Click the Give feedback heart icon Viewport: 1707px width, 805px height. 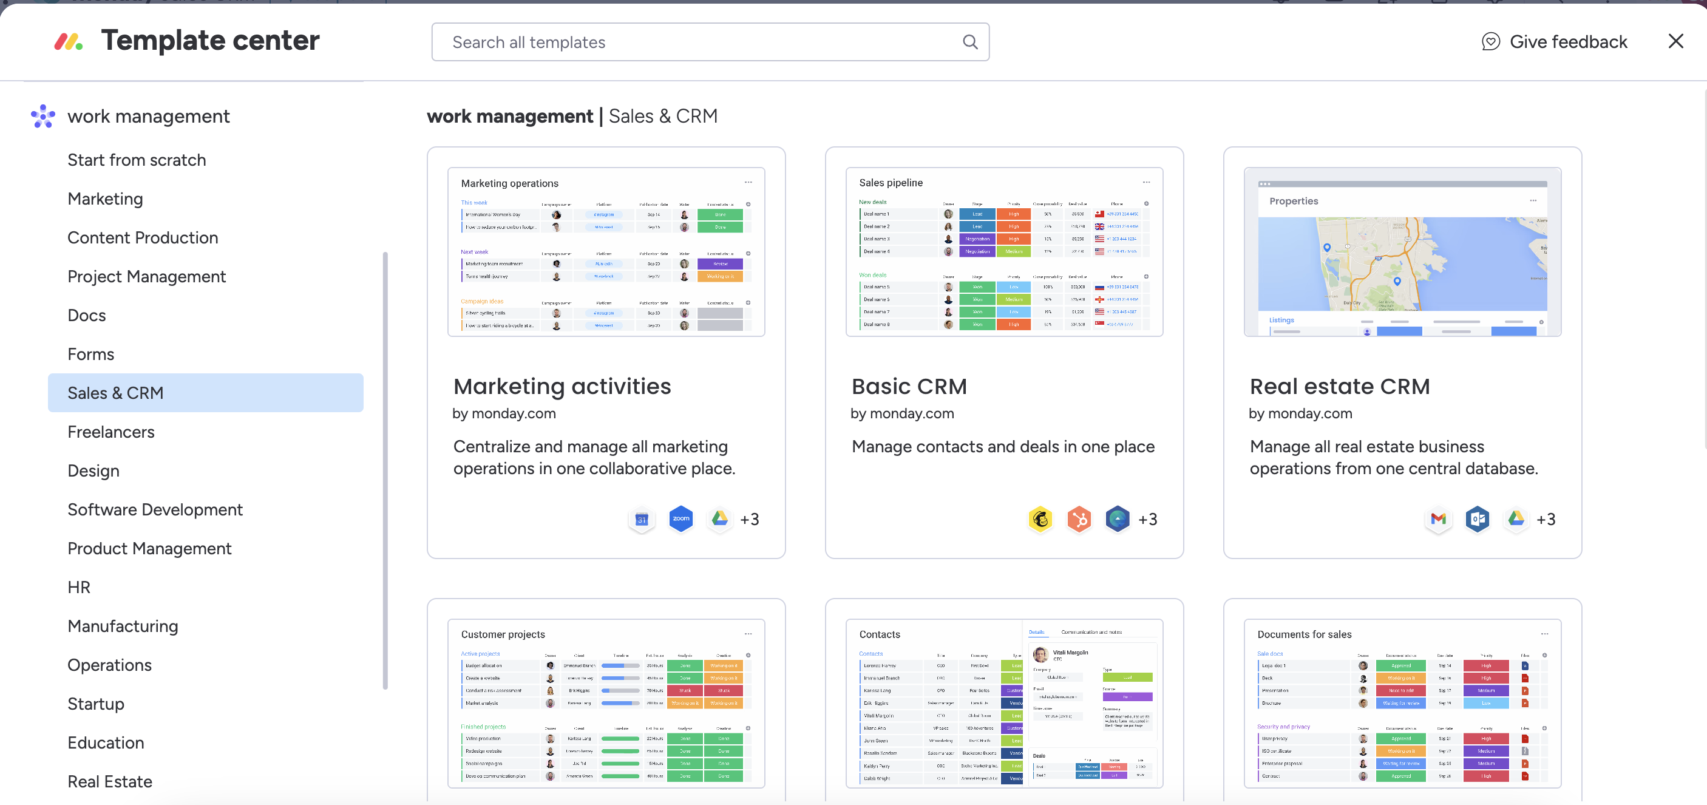click(1490, 42)
